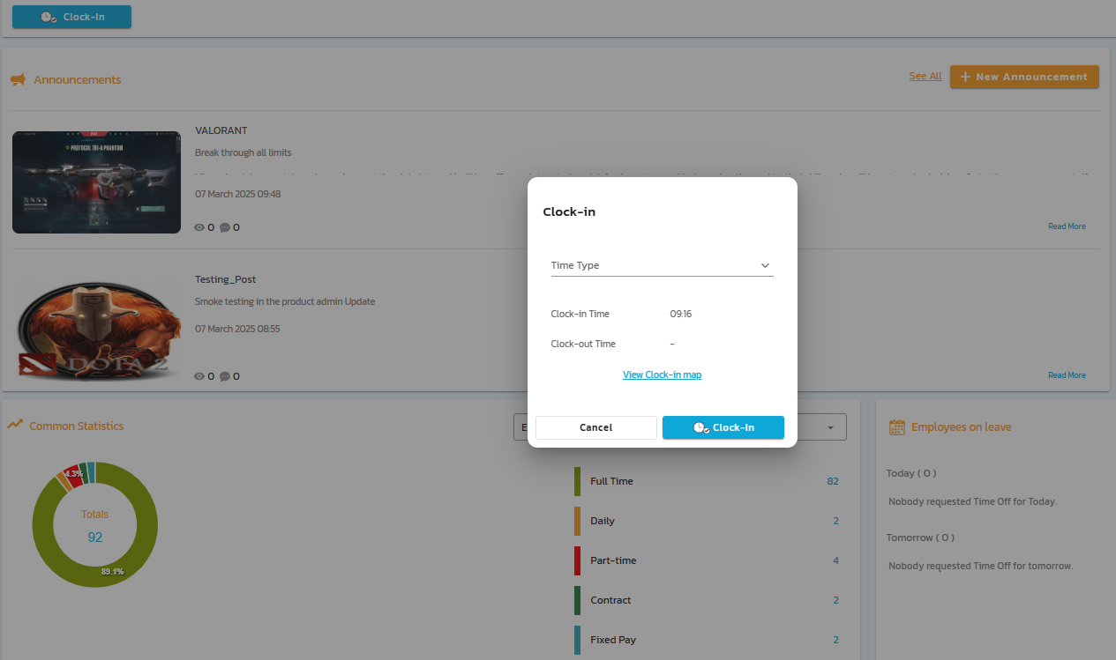Click the top-left Clock-In button

[x=71, y=17]
